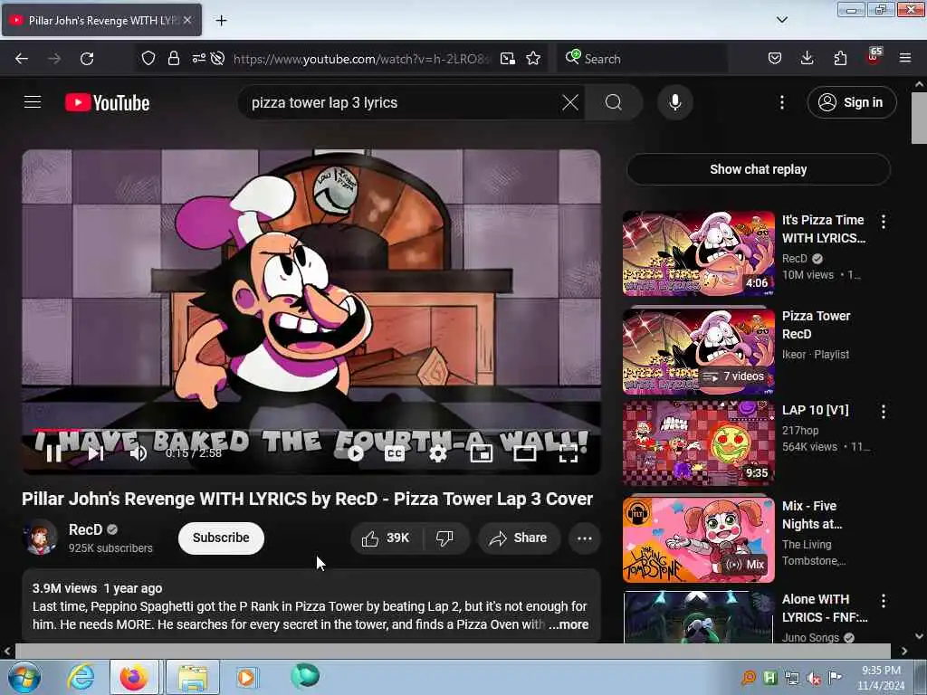
Task: Click the YouTube URL address field
Action: [x=362, y=59]
